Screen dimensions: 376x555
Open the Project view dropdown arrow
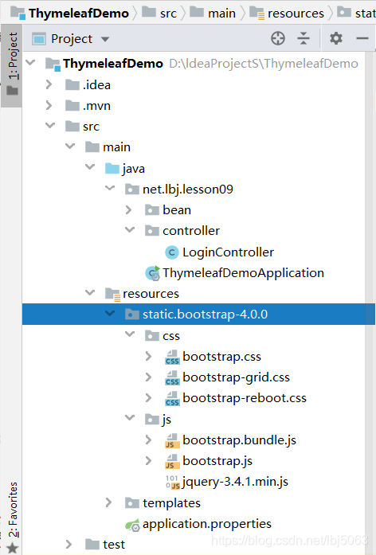(x=105, y=39)
